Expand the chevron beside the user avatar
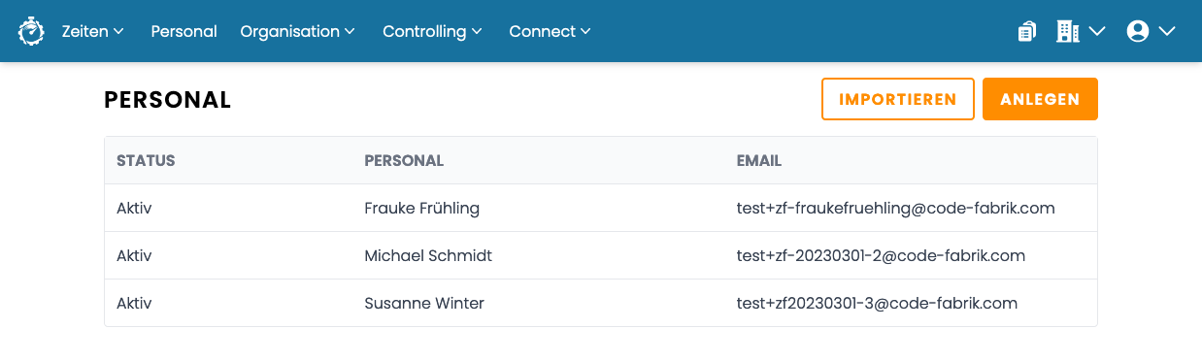Image resolution: width=1202 pixels, height=362 pixels. (1167, 31)
